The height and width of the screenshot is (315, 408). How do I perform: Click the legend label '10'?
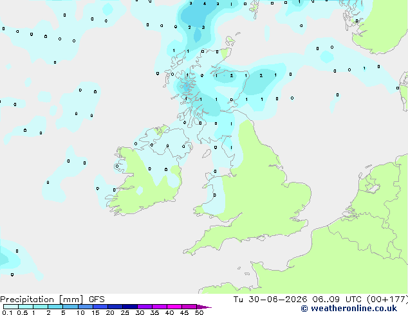click(x=80, y=312)
